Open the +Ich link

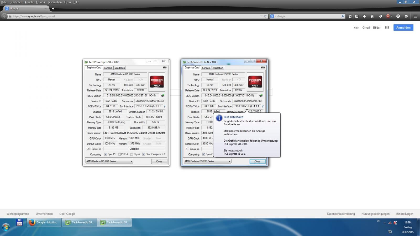click(356, 28)
